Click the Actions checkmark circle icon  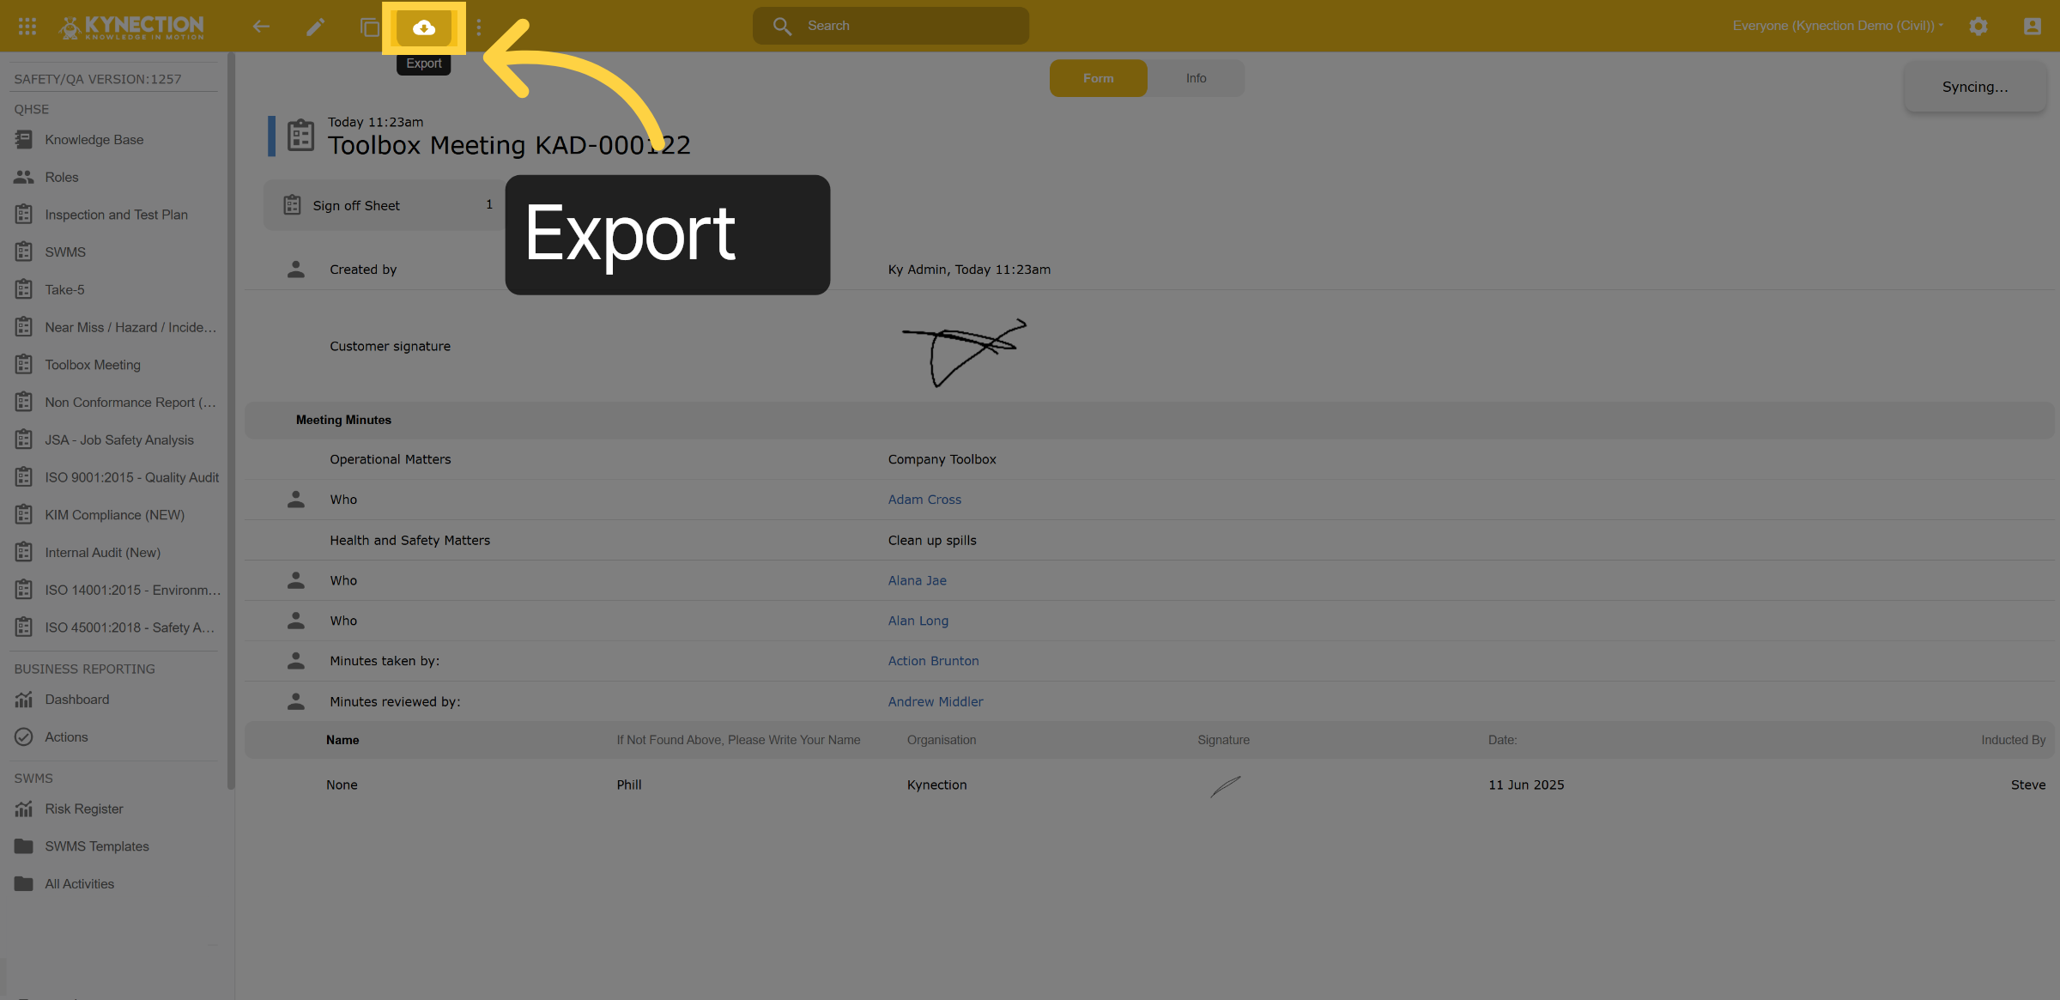pos(24,736)
